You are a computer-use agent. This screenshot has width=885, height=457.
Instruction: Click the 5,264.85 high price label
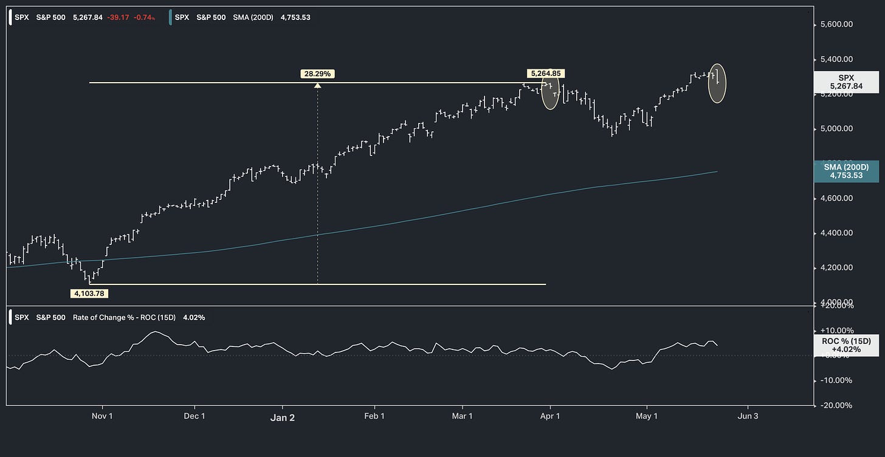(545, 74)
